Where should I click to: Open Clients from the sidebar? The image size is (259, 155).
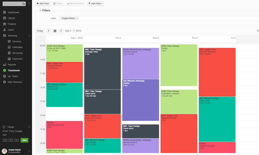11,18
